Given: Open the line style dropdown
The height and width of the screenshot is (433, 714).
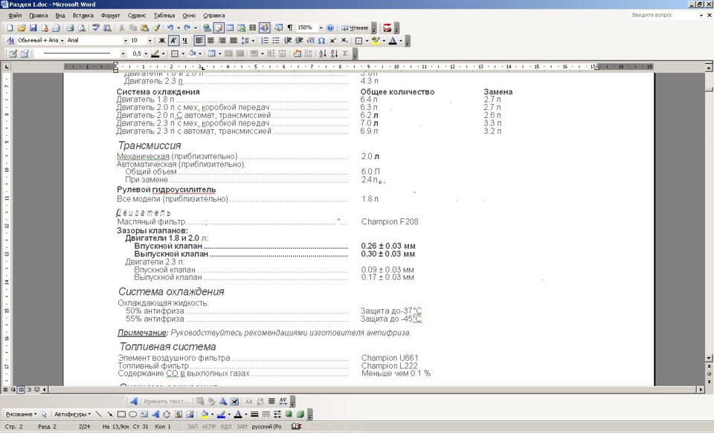Looking at the screenshot, I should (x=123, y=53).
